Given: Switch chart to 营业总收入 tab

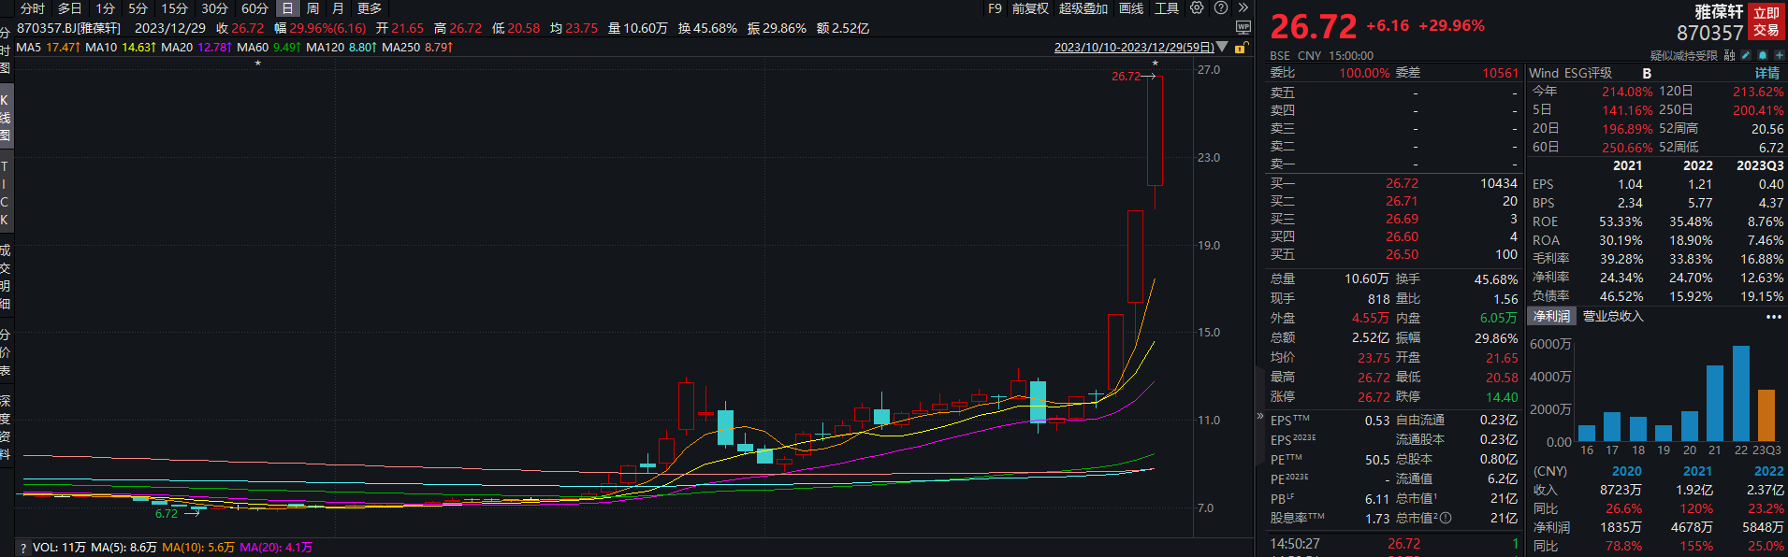Looking at the screenshot, I should point(1612,317).
